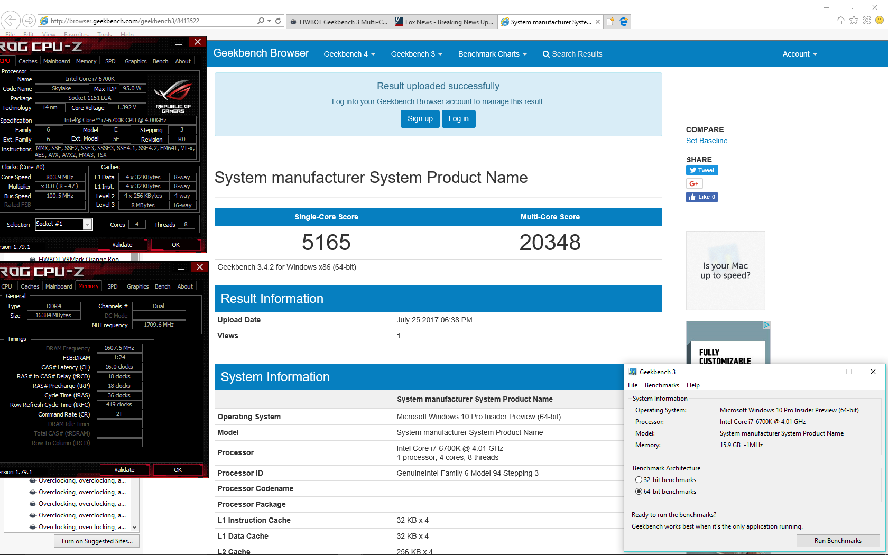Click the Turn on Suggested Sites button

tap(97, 541)
